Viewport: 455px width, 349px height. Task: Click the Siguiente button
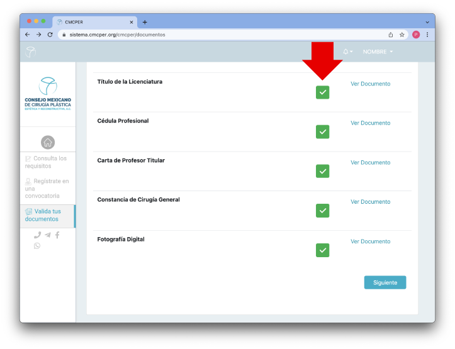pyautogui.click(x=385, y=282)
